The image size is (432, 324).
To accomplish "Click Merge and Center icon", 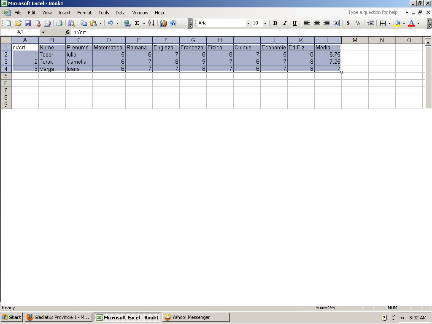I will tap(336, 23).
